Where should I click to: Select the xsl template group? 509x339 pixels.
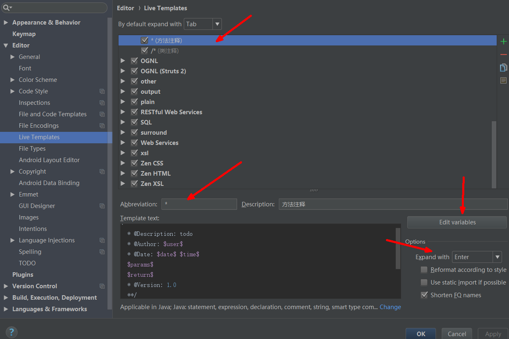144,153
